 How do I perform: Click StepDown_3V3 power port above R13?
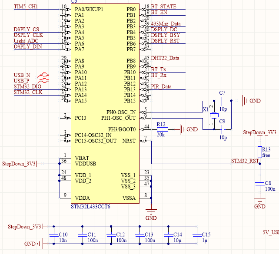(x=260, y=132)
